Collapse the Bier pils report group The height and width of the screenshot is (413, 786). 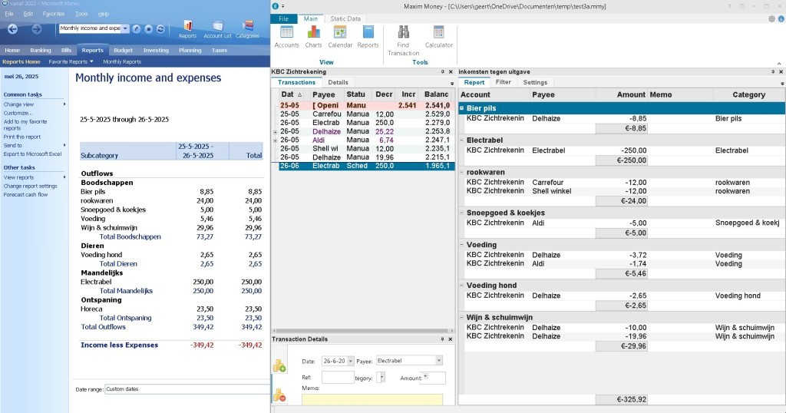click(461, 107)
